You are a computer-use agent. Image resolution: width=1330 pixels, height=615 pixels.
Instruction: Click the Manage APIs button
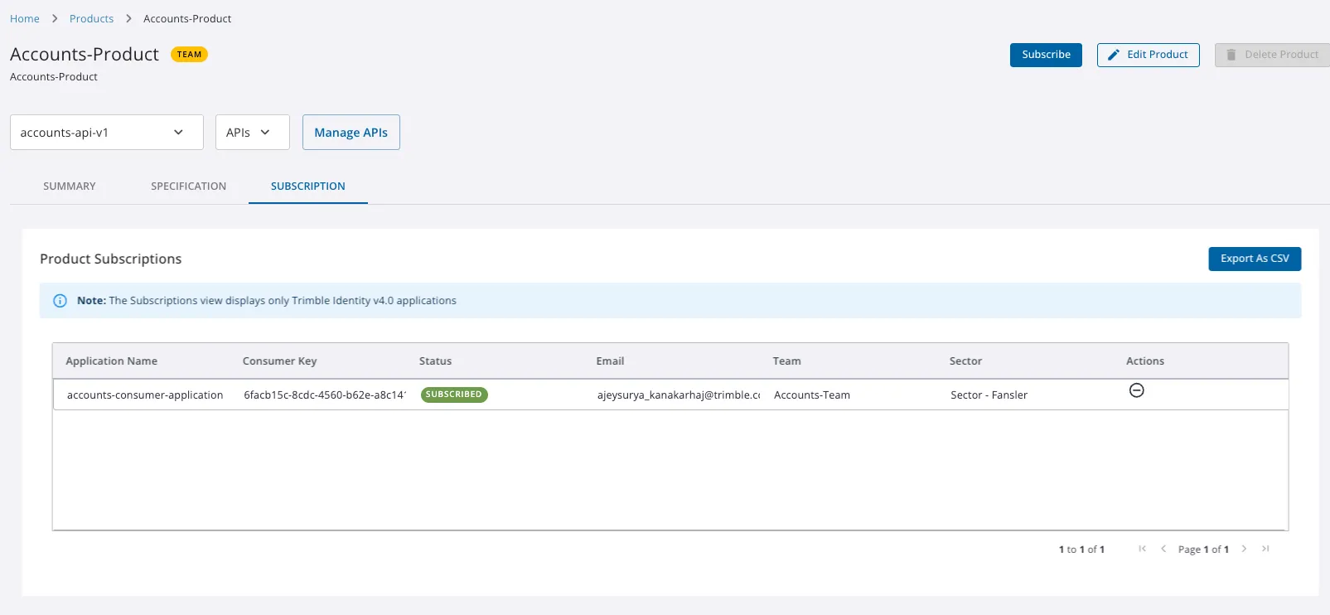tap(351, 133)
